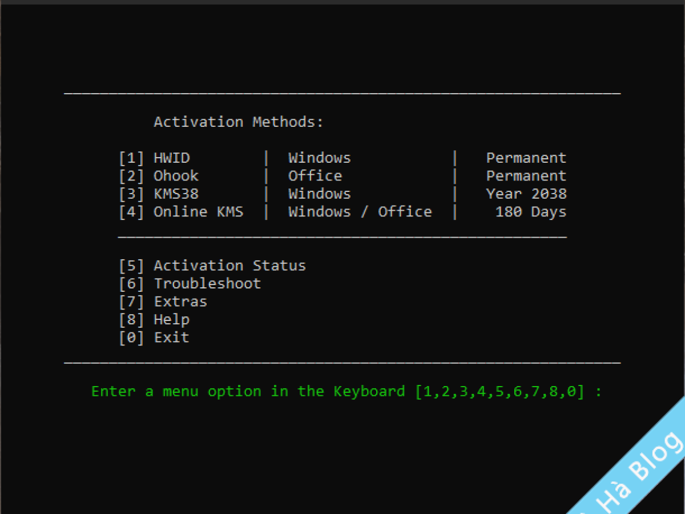Open the [6] Troubleshoot menu item
This screenshot has width=685, height=514.
click(x=190, y=284)
